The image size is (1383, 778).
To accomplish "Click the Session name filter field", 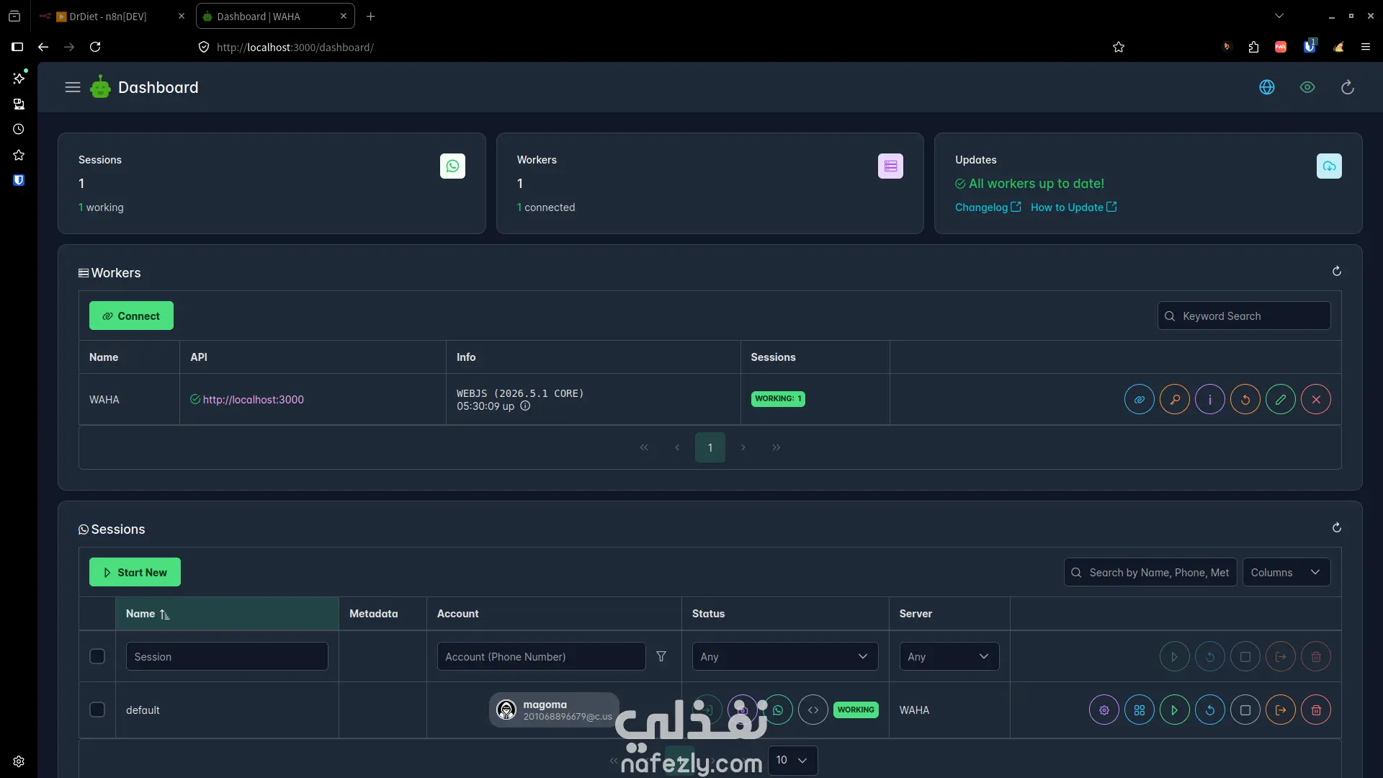I will tap(227, 656).
